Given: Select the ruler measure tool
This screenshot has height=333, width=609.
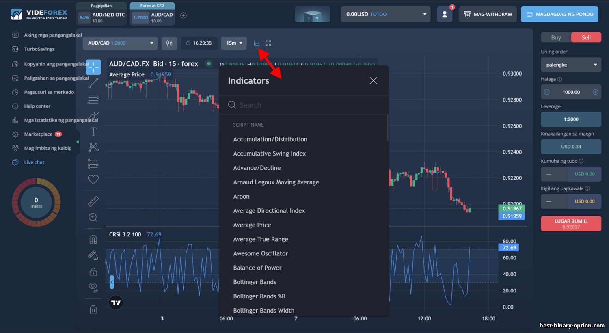Looking at the screenshot, I should pyautogui.click(x=93, y=201).
